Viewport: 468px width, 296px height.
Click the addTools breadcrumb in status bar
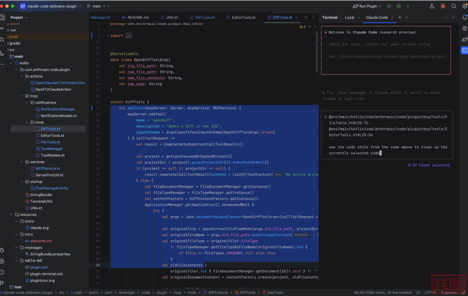pyautogui.click(x=273, y=293)
